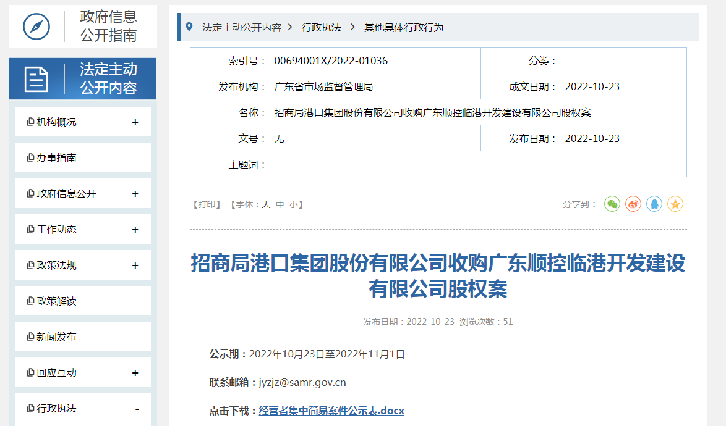The height and width of the screenshot is (426, 726).
Task: Click the 浏览次数：51 view count
Action: (x=486, y=322)
